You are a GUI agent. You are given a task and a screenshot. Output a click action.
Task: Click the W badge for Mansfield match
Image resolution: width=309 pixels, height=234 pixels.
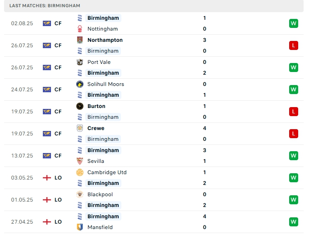(x=294, y=222)
